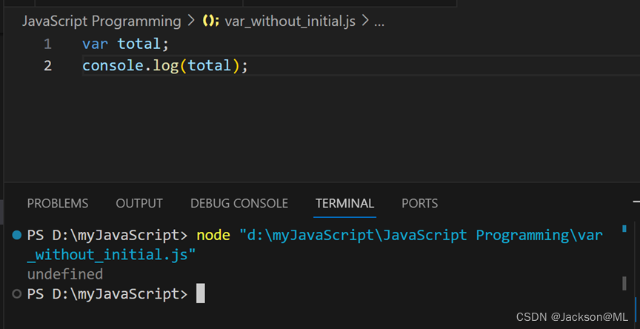640x329 pixels.
Task: Click the file path link in terminal command
Action: (x=421, y=236)
